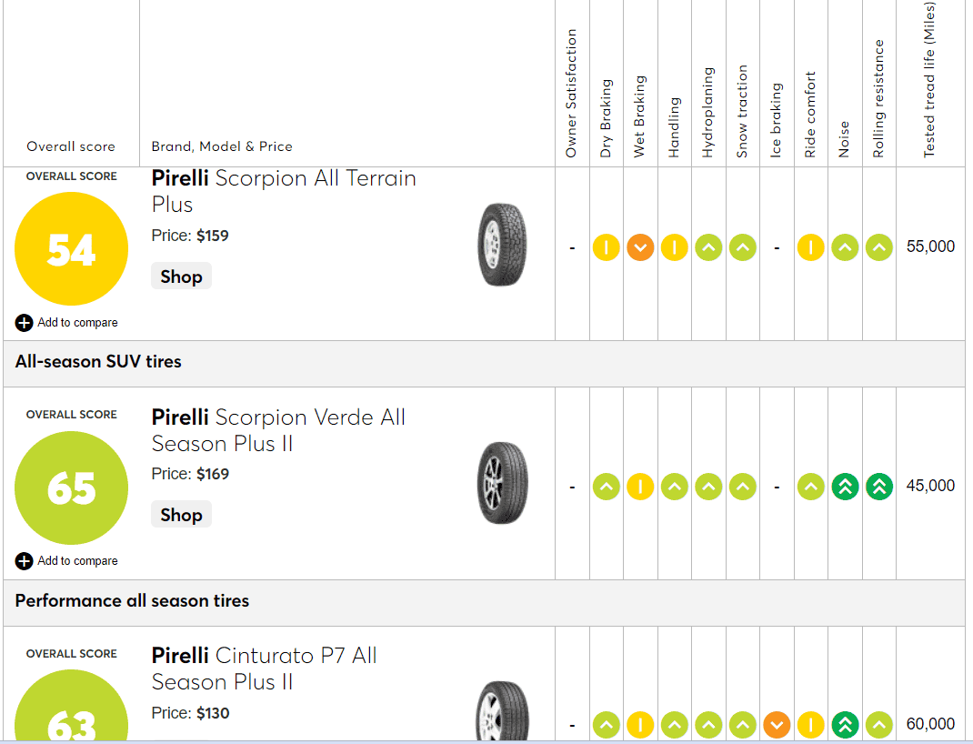
Task: Click the Ride comfort icon for Scorpion All Terrain Plus
Action: tap(811, 247)
